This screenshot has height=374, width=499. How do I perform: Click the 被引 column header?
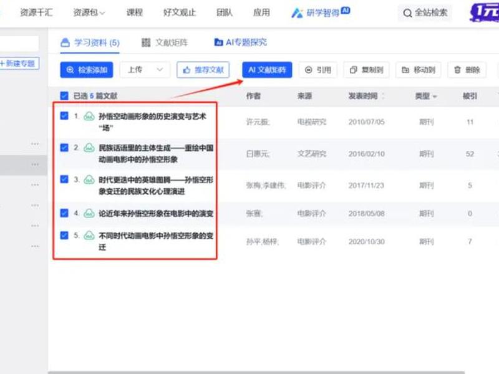pos(470,96)
